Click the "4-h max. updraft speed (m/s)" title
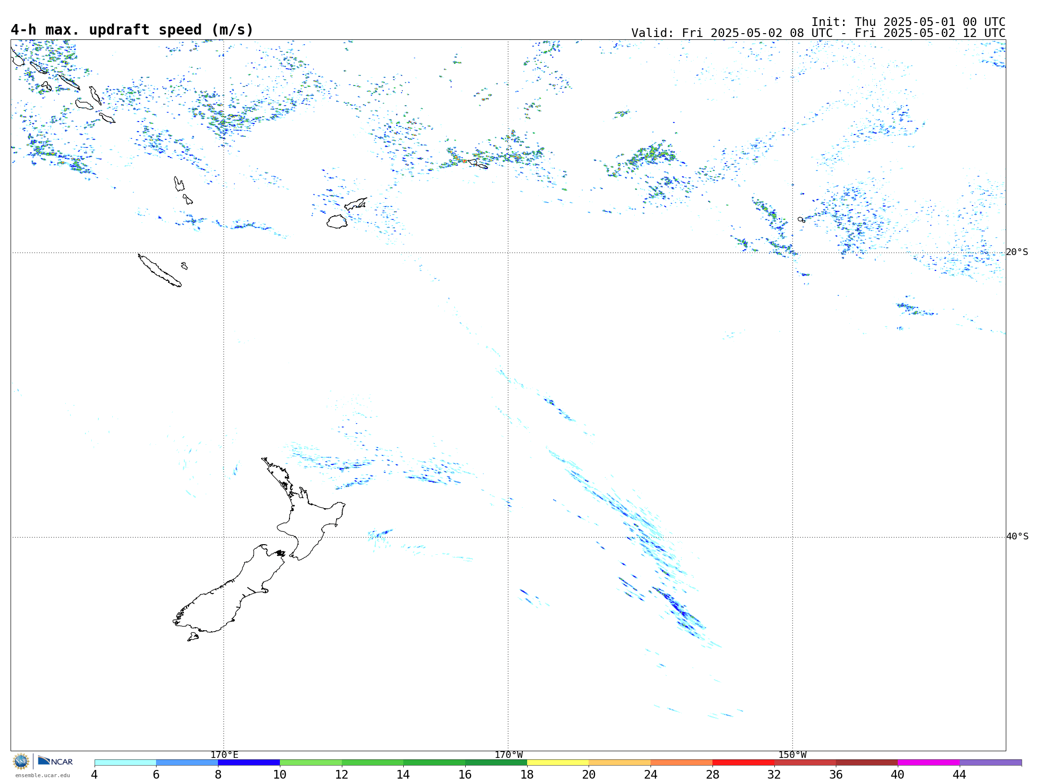 tap(132, 30)
